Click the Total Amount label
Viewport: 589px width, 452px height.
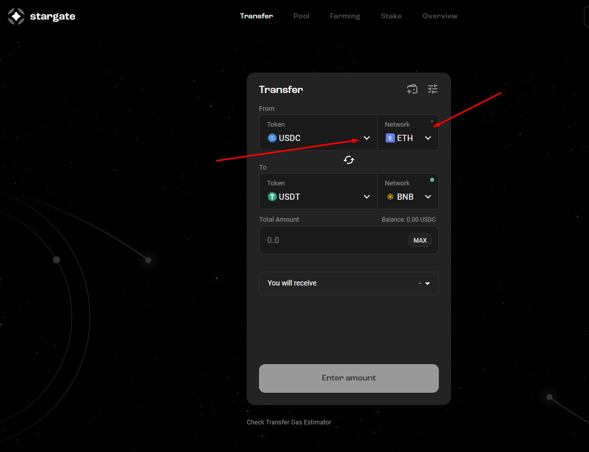coord(279,220)
